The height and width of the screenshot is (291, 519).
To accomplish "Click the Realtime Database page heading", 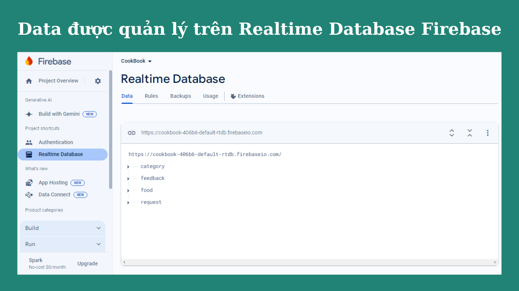I will pos(173,79).
